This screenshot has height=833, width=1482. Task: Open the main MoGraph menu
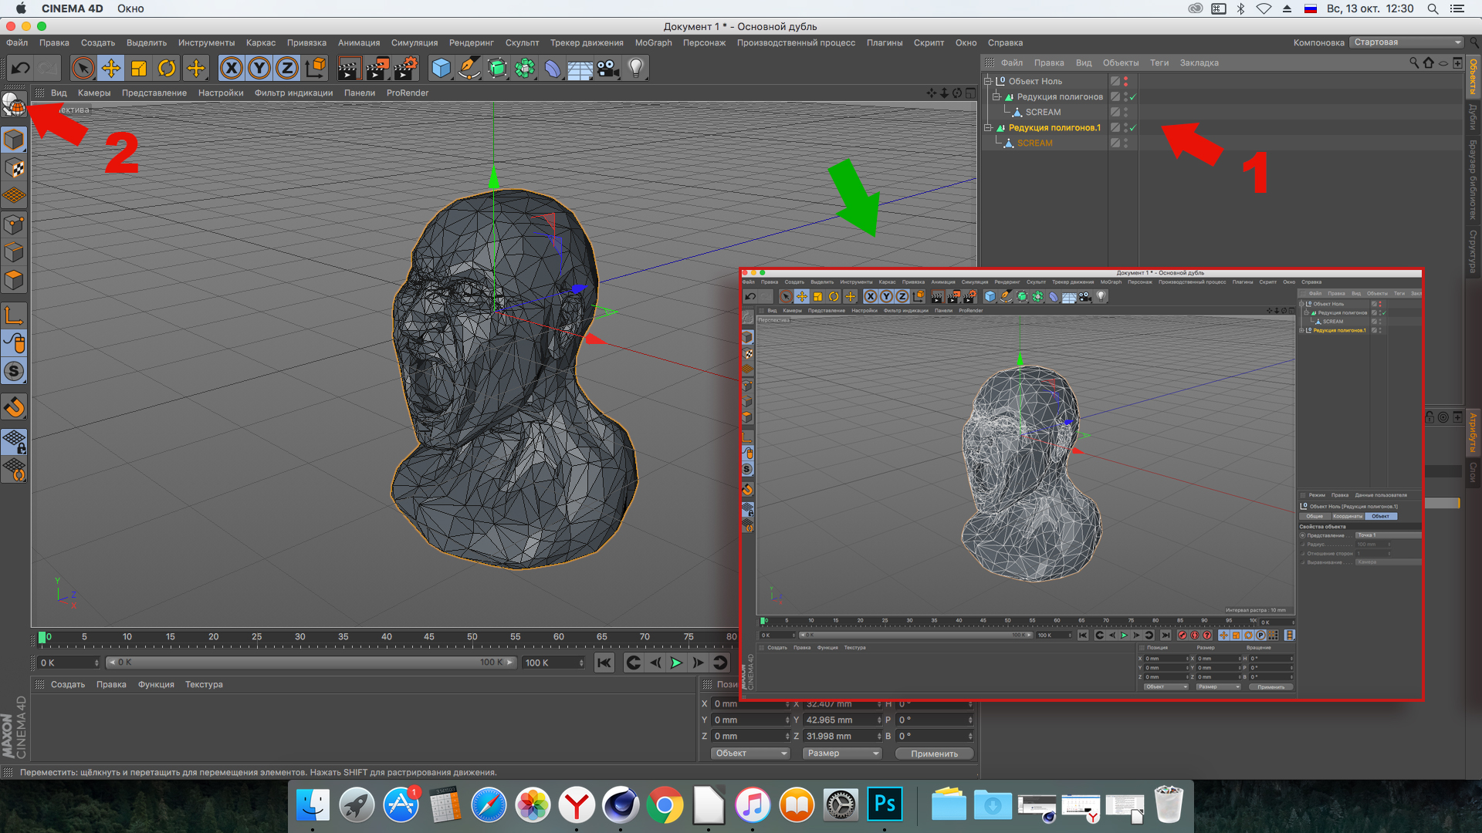[x=654, y=42]
